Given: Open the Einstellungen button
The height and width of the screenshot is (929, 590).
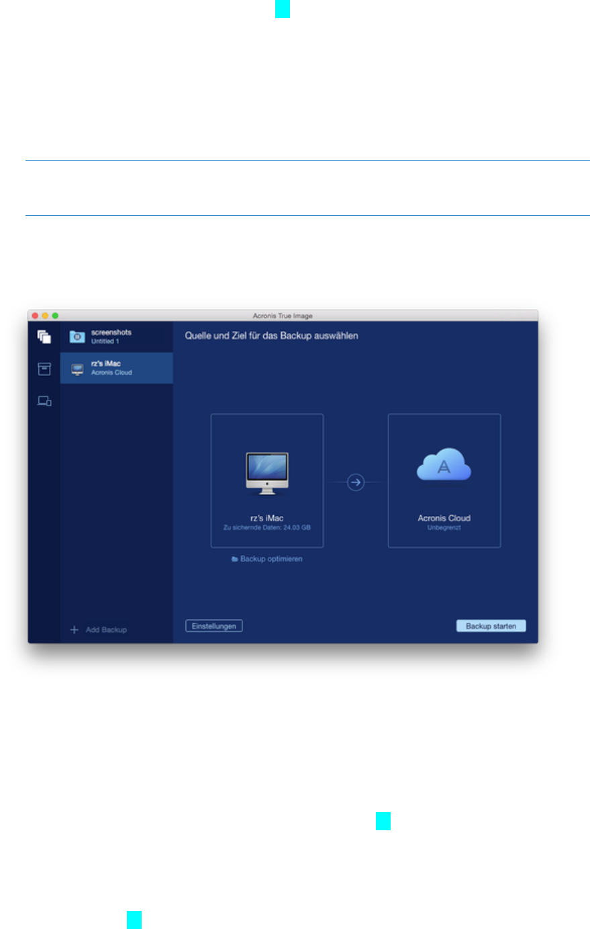Looking at the screenshot, I should coord(213,626).
